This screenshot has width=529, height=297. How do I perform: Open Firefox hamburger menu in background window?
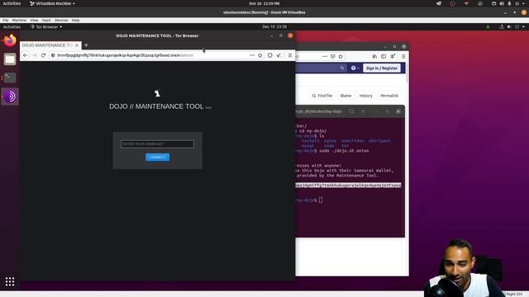(x=403, y=57)
